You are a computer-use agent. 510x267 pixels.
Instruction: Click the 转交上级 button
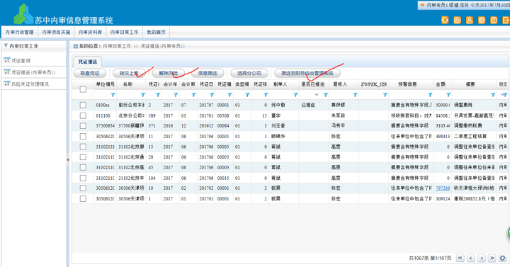(129, 73)
